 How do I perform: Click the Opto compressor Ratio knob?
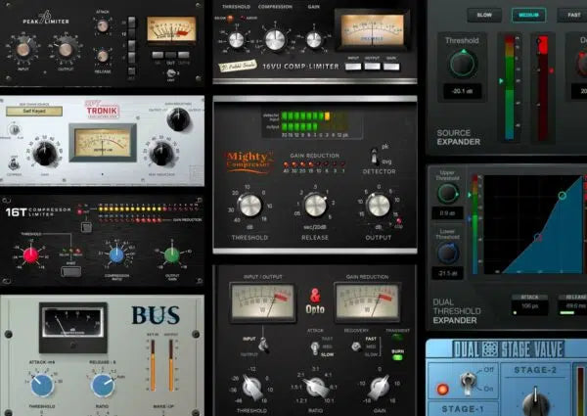click(x=315, y=388)
